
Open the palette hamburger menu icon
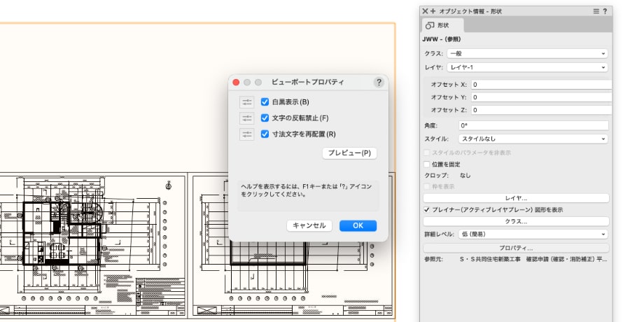596,11
